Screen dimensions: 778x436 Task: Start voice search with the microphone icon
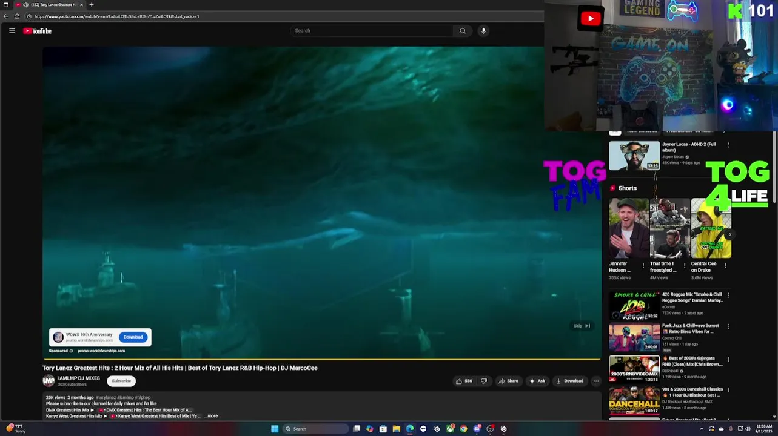(483, 31)
